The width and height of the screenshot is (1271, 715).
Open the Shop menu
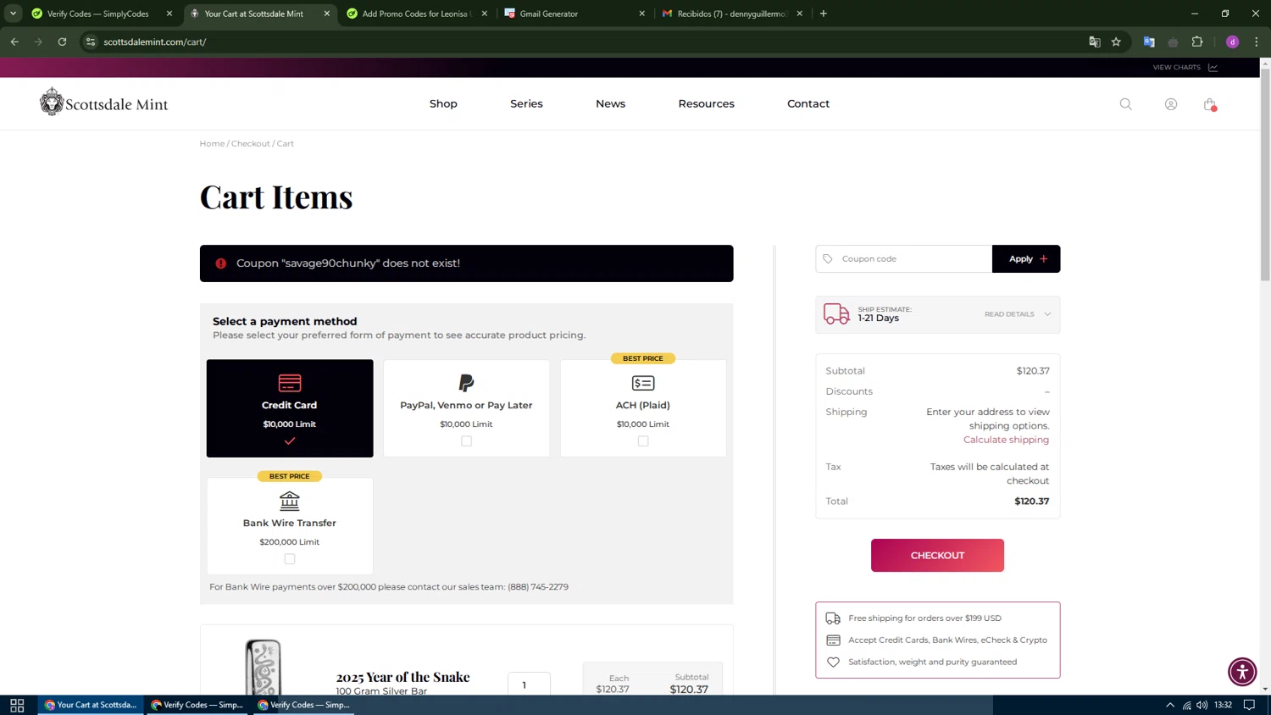point(443,103)
